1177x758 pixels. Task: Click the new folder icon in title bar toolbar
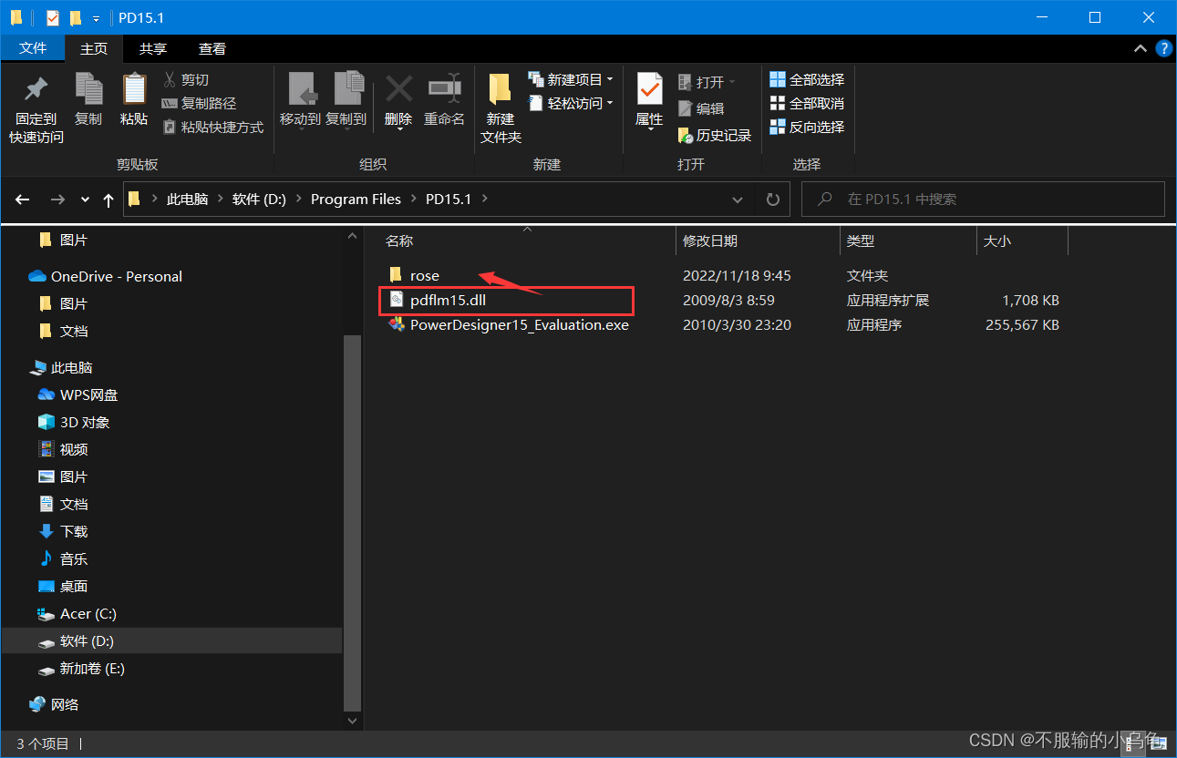tap(76, 17)
